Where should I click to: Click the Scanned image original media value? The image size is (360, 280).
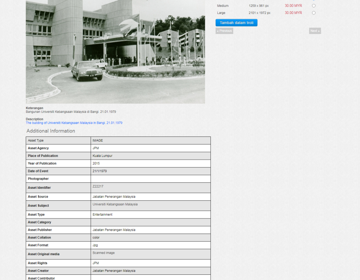pos(104,253)
